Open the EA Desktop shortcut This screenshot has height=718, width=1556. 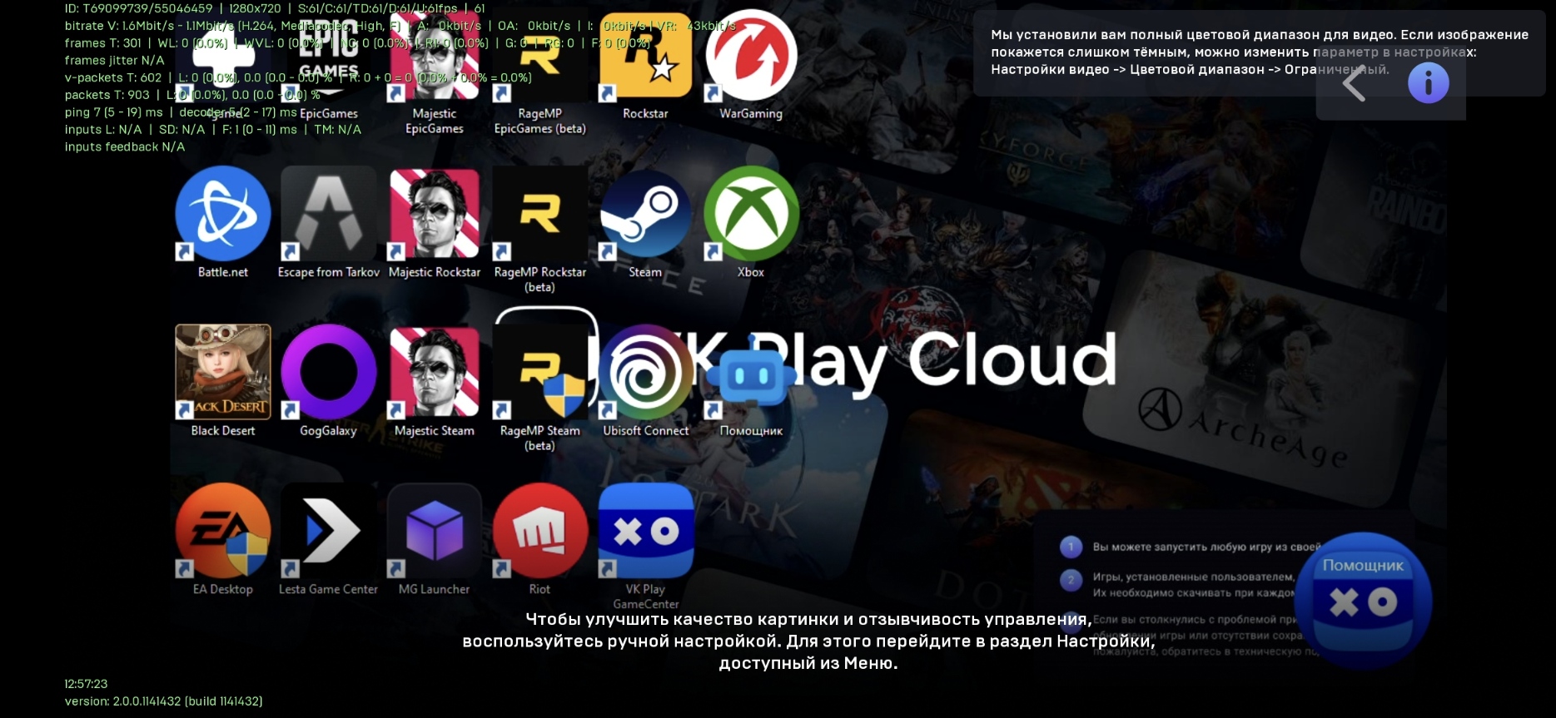[x=222, y=539]
